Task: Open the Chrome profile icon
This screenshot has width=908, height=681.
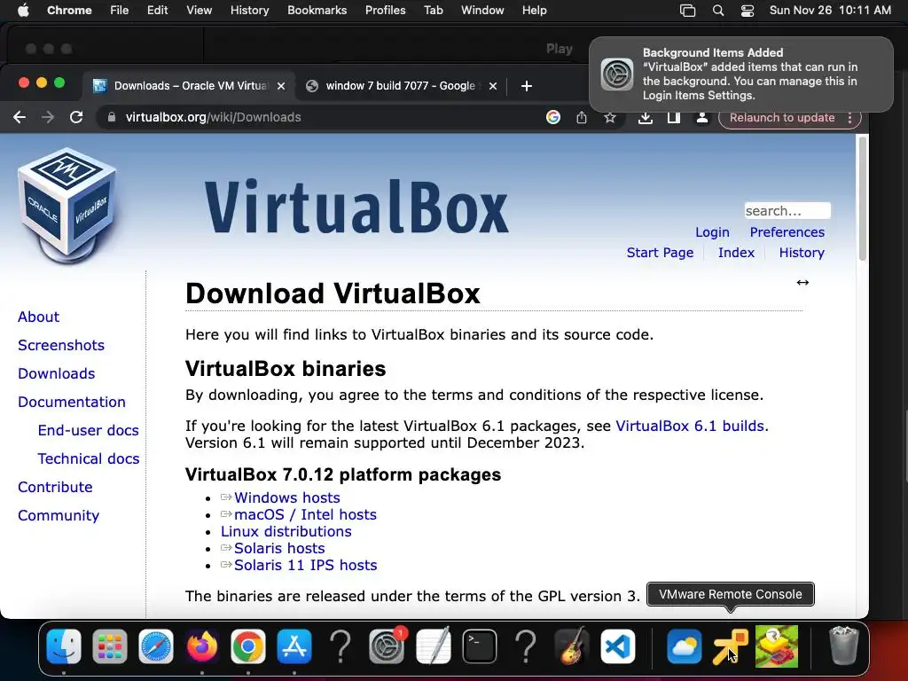Action: pos(702,118)
